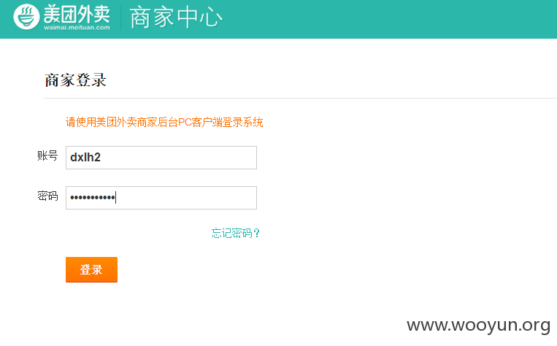The image size is (557, 346).
Task: Click the waimai.meituan.com text under logo
Action: click(77, 27)
